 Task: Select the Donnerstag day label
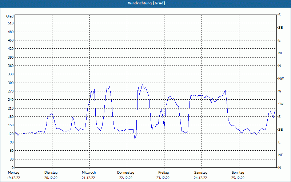tap(126, 173)
